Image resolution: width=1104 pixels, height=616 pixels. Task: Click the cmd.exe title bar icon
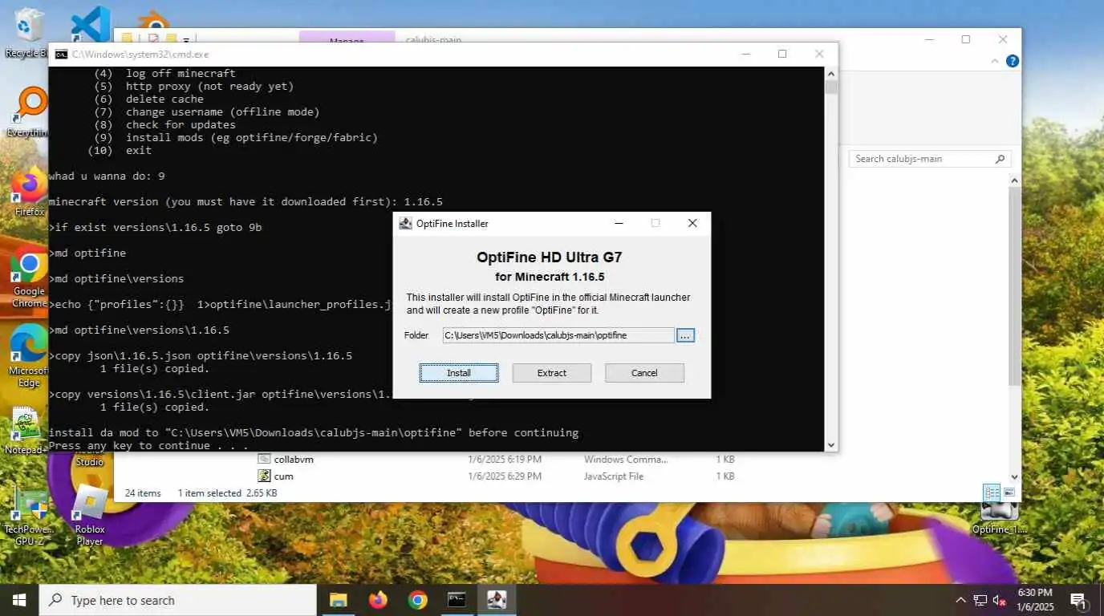[x=61, y=55]
